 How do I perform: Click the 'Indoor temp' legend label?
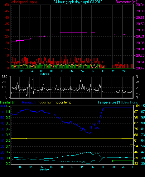62,102
